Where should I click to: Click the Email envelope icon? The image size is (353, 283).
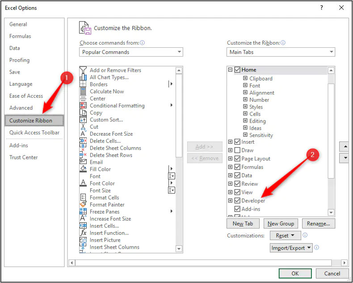pos(83,162)
